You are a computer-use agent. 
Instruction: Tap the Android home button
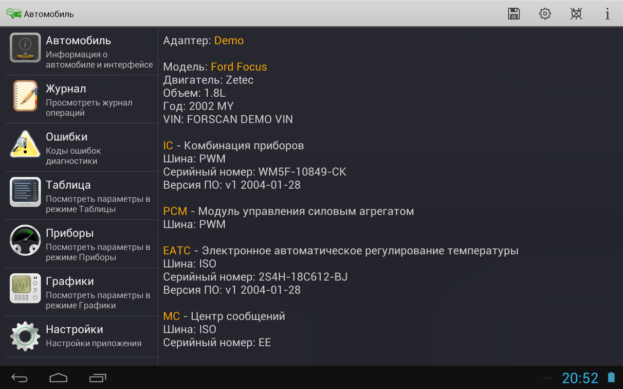58,378
